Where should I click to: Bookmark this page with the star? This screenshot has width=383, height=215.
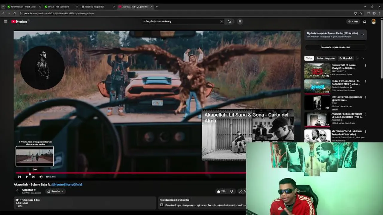pyautogui.click(x=361, y=13)
